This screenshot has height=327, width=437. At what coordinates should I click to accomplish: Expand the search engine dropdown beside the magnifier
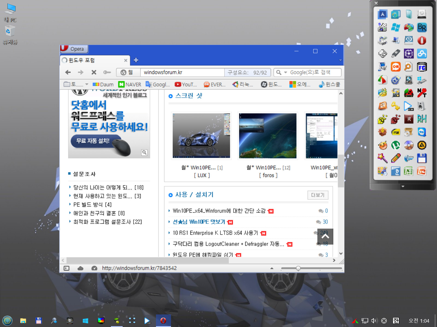(x=286, y=72)
